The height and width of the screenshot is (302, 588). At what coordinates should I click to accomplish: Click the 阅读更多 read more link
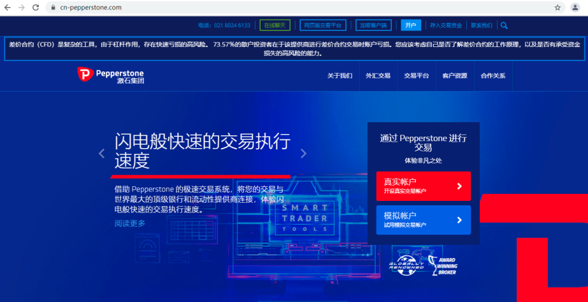130,224
